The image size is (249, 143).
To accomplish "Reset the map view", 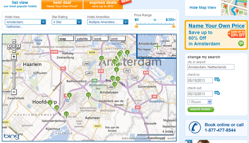I will tap(100, 39).
